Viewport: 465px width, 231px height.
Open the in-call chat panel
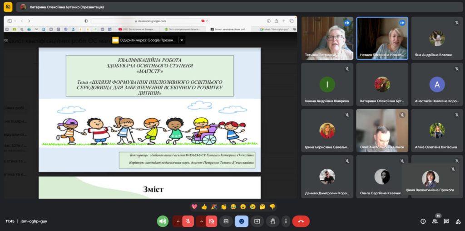446,221
